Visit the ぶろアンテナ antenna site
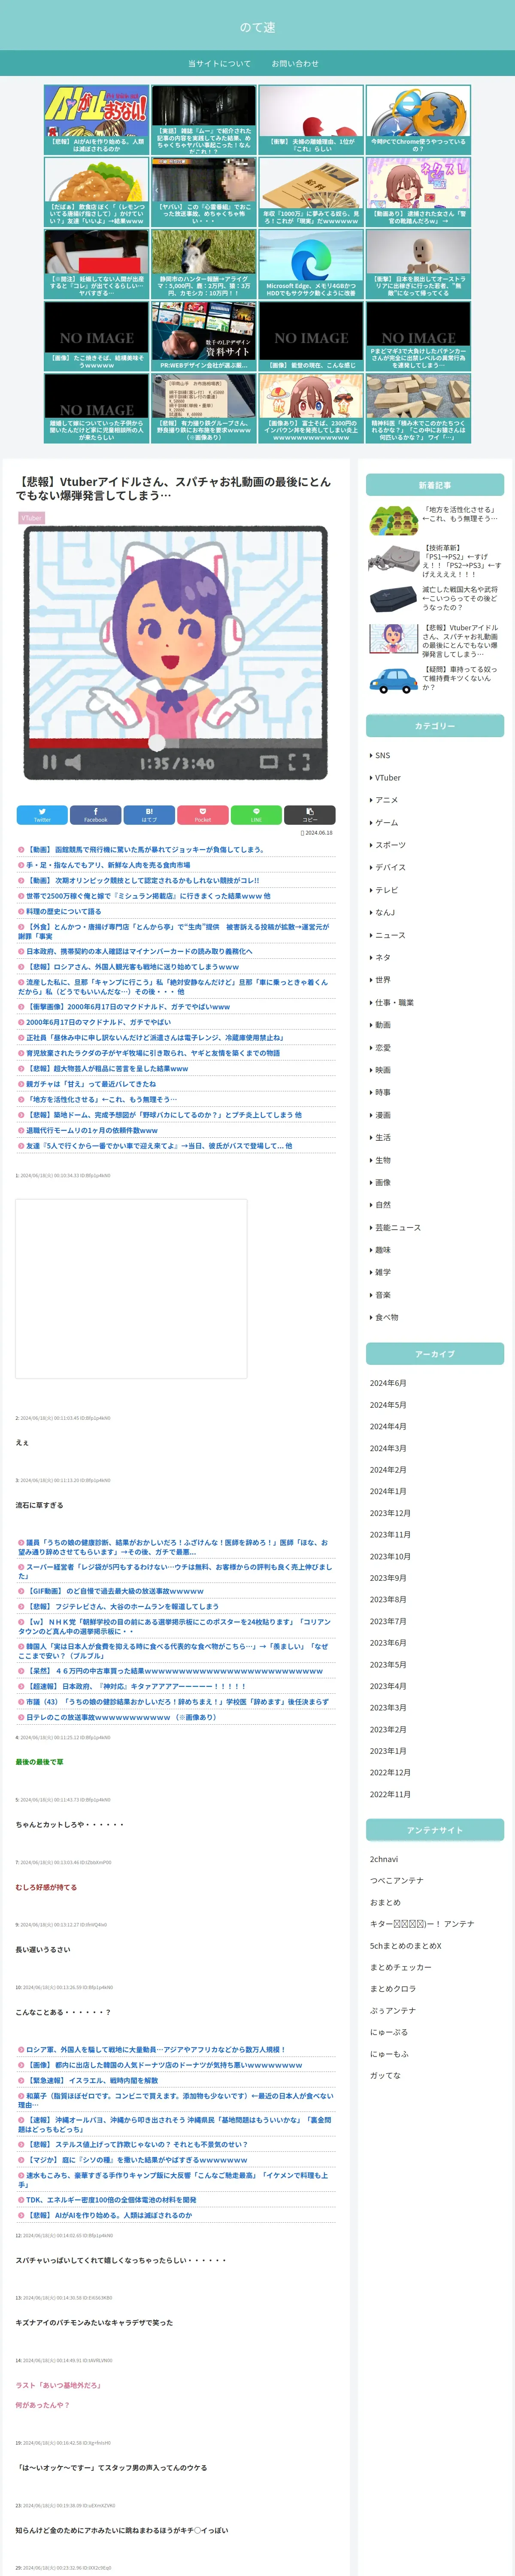The width and height of the screenshot is (515, 2576). pos(393,2010)
